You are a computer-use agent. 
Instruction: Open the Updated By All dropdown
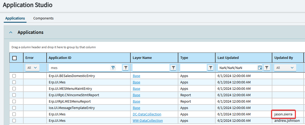285,68
